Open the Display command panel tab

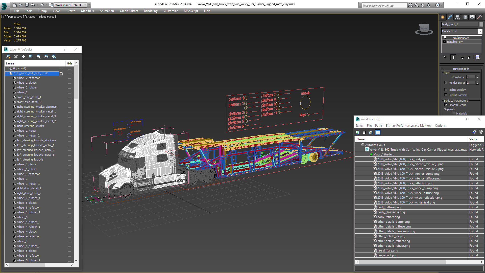pos(472,17)
